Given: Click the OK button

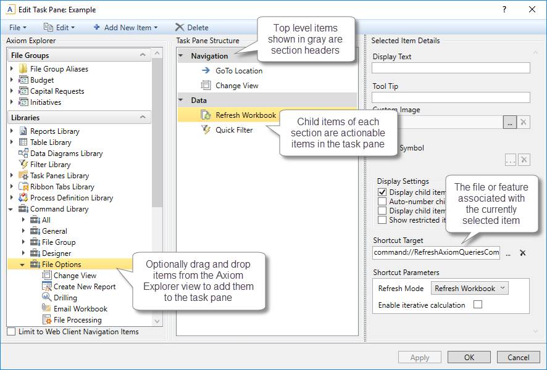Looking at the screenshot, I should (x=469, y=358).
